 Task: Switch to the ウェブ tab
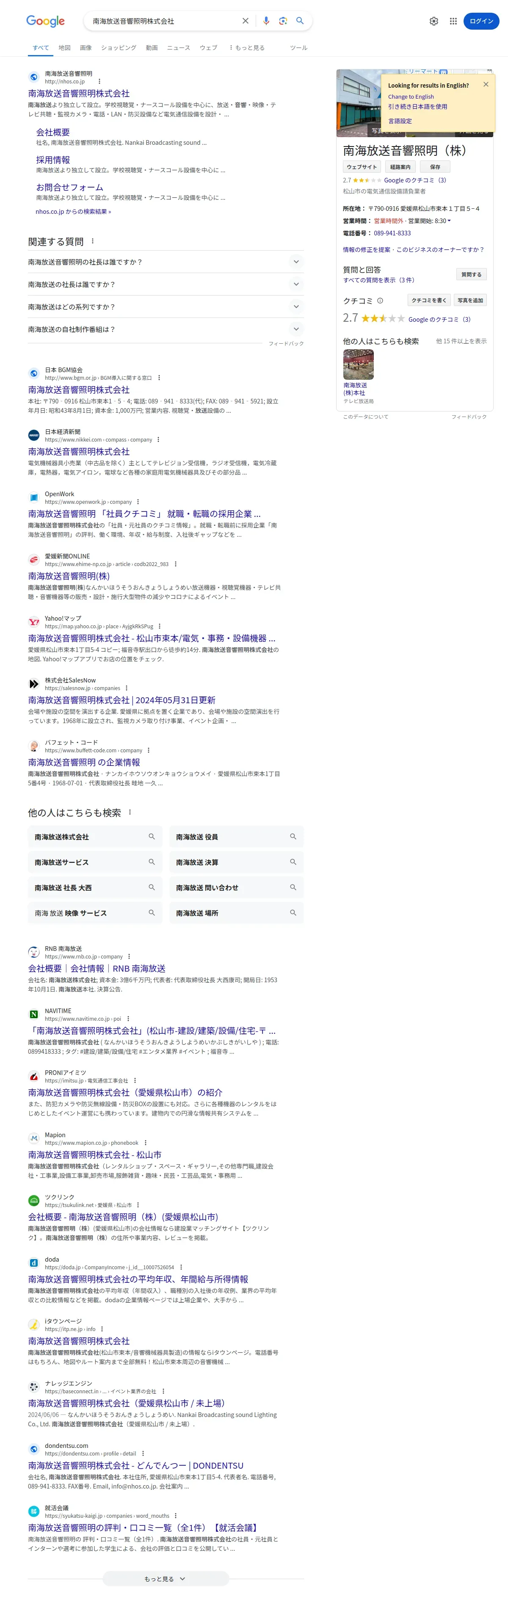click(208, 48)
